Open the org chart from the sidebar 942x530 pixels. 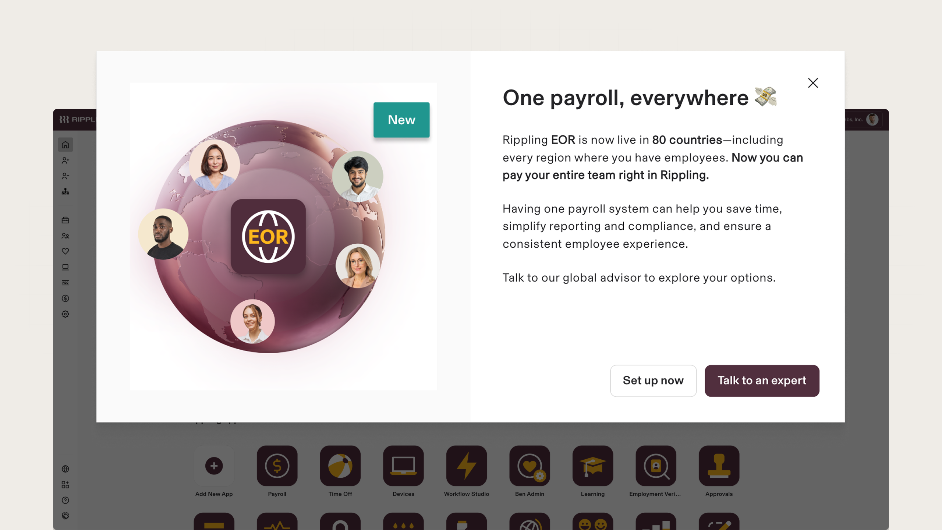pyautogui.click(x=65, y=191)
